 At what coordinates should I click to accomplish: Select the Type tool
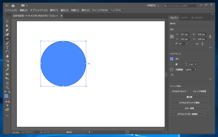[7, 48]
